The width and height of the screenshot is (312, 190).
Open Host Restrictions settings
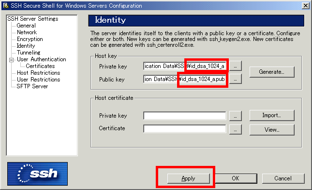point(38,73)
